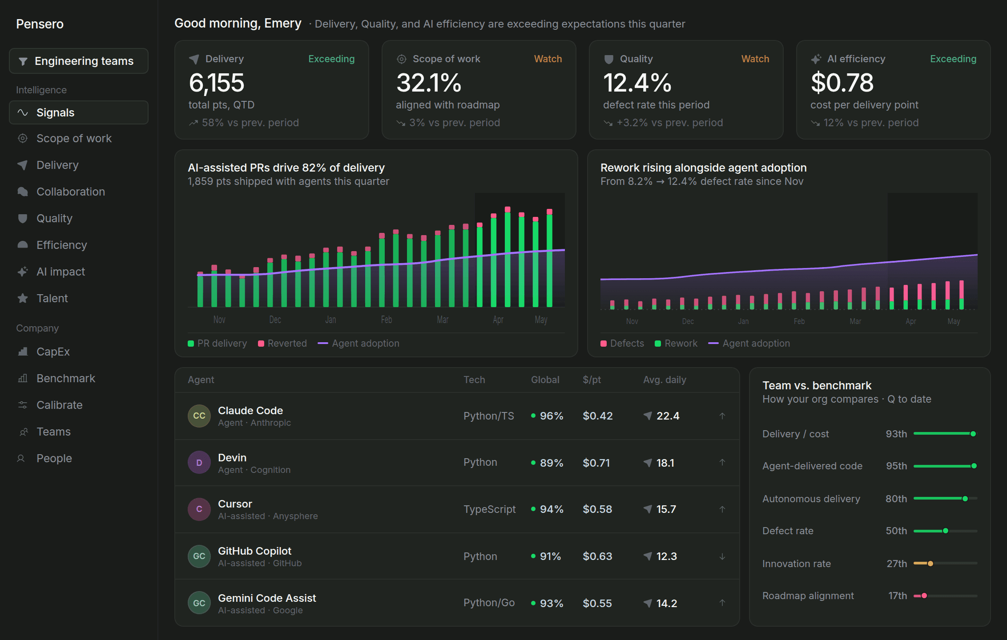Click the Scope of work card's target icon

pyautogui.click(x=402, y=59)
